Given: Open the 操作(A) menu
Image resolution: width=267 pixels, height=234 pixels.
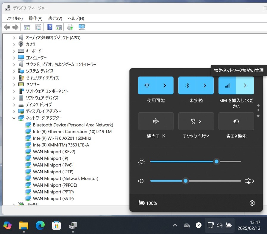Looking at the screenshot, I should tap(35, 18).
